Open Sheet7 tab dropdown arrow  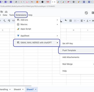point(36,89)
